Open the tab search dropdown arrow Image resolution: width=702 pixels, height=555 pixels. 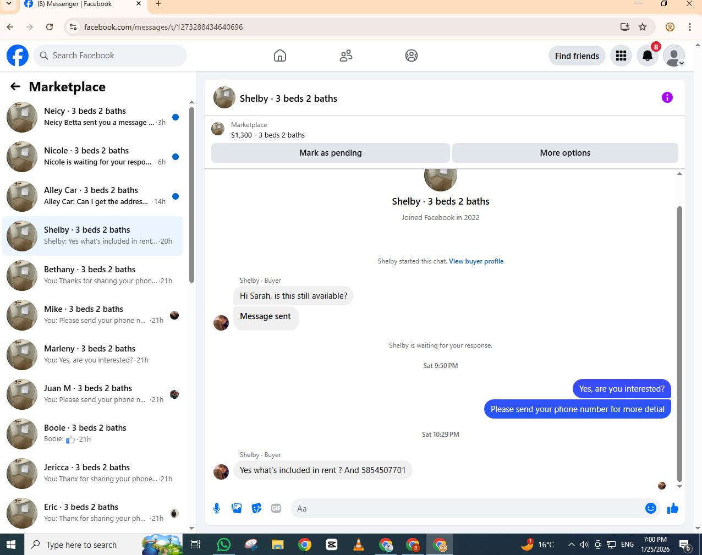pos(8,4)
